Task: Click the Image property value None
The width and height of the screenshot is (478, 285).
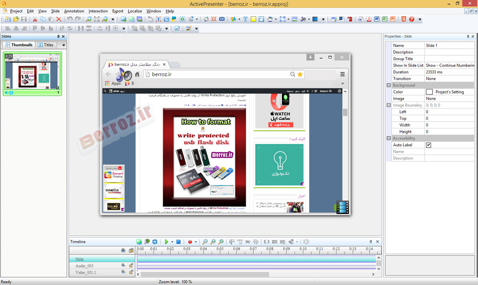Action: coord(450,98)
